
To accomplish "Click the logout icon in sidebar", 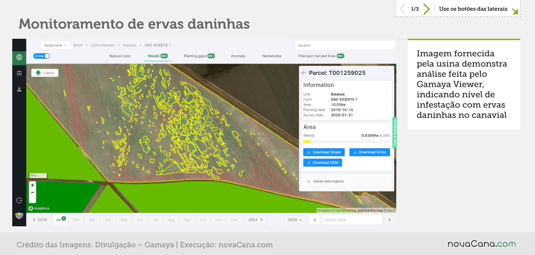I will click(x=19, y=200).
